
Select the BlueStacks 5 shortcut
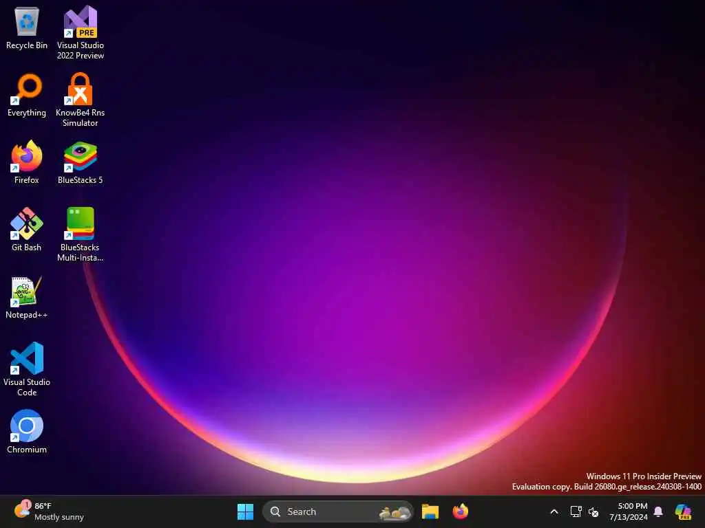pyautogui.click(x=80, y=162)
